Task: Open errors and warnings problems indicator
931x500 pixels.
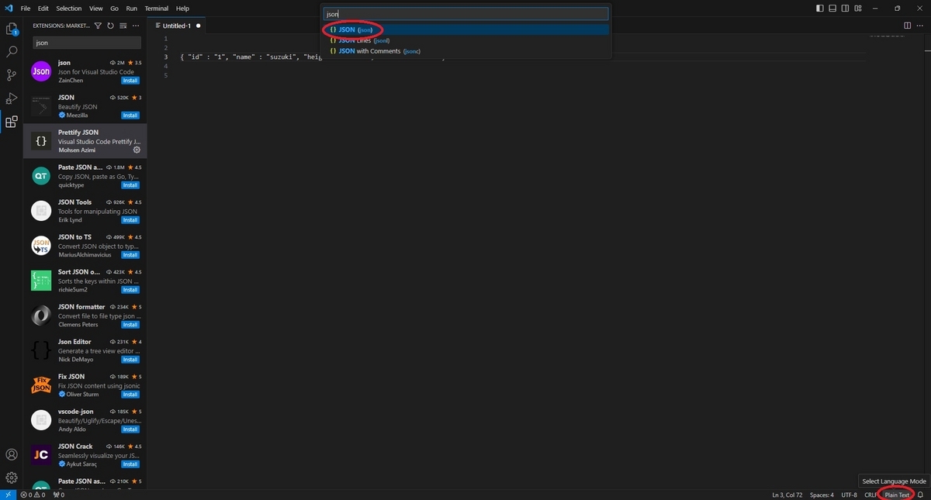Action: coord(33,495)
